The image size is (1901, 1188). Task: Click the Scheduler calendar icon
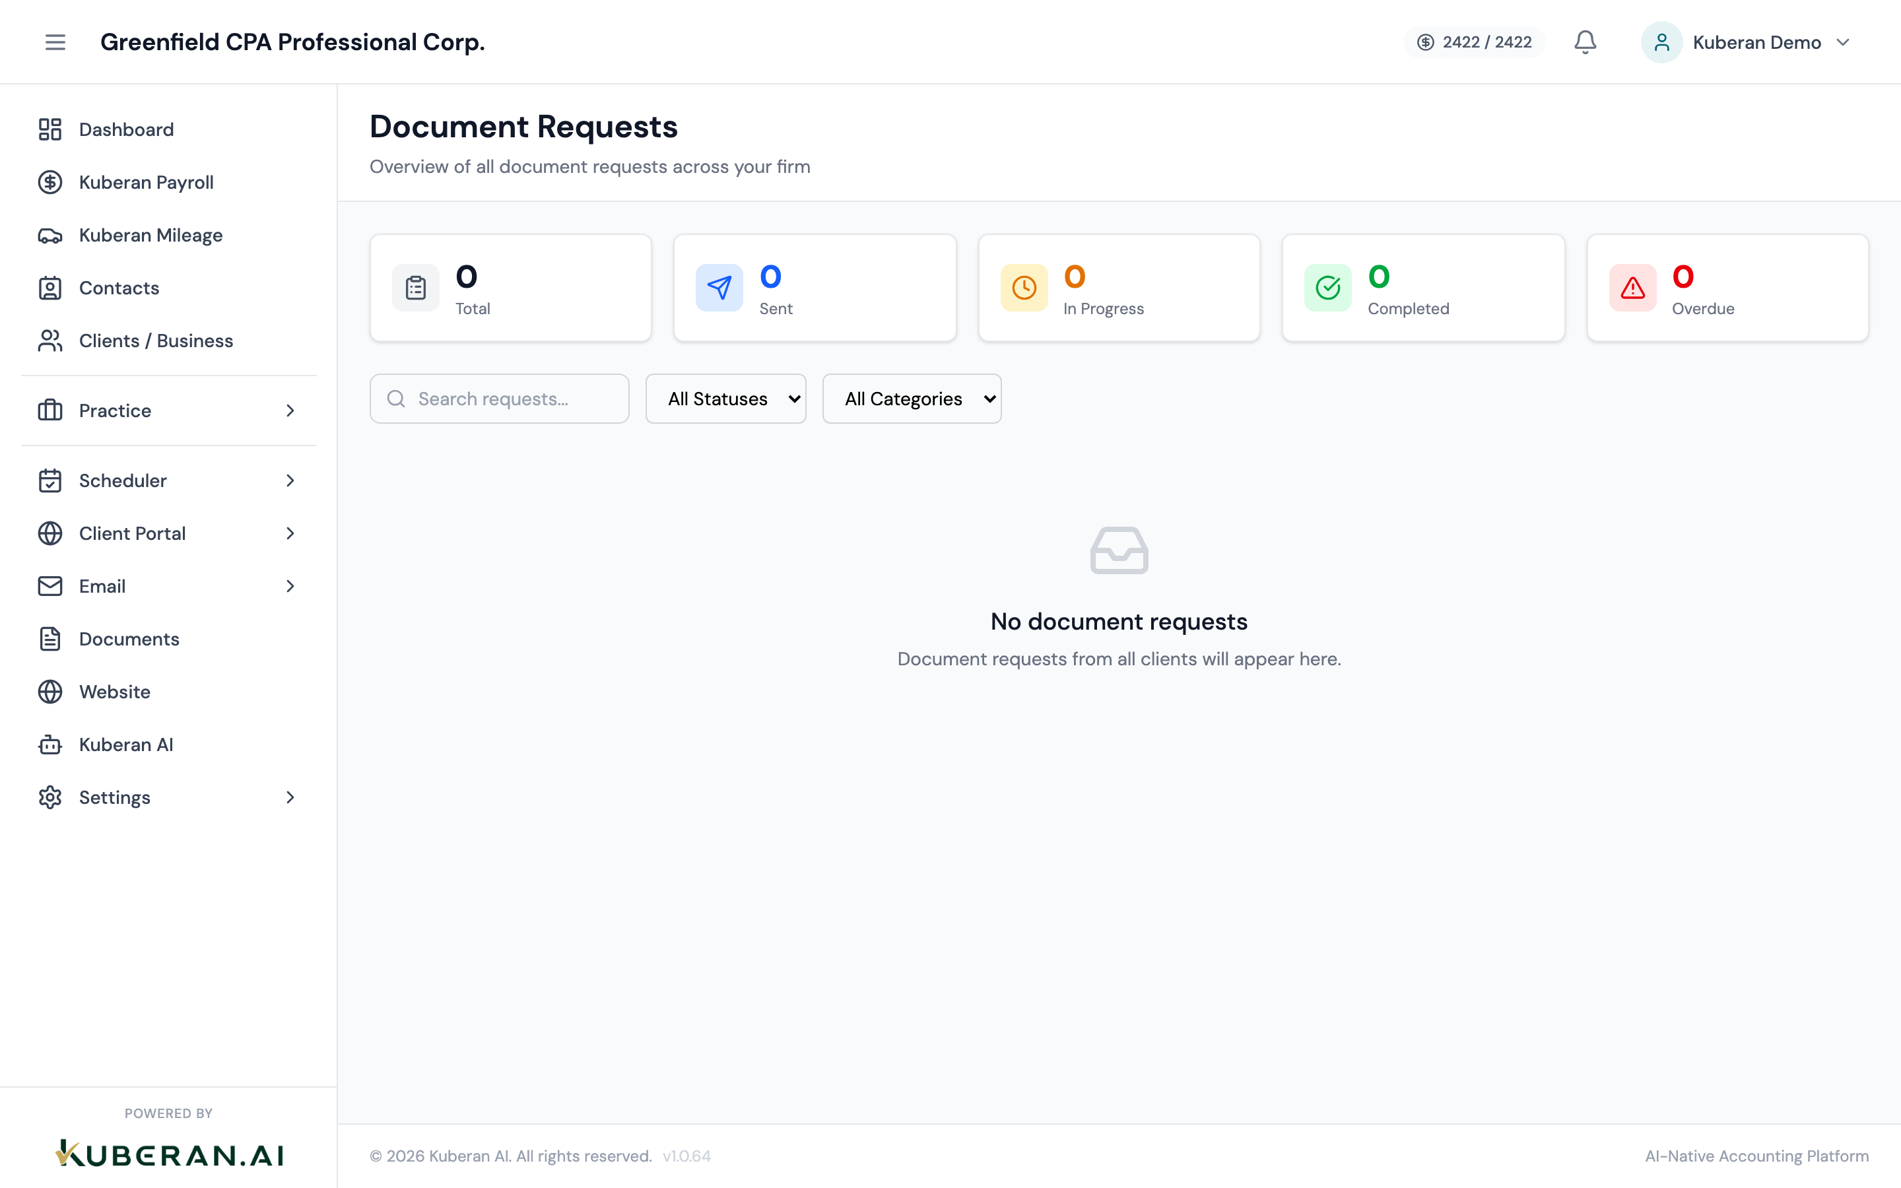click(50, 480)
